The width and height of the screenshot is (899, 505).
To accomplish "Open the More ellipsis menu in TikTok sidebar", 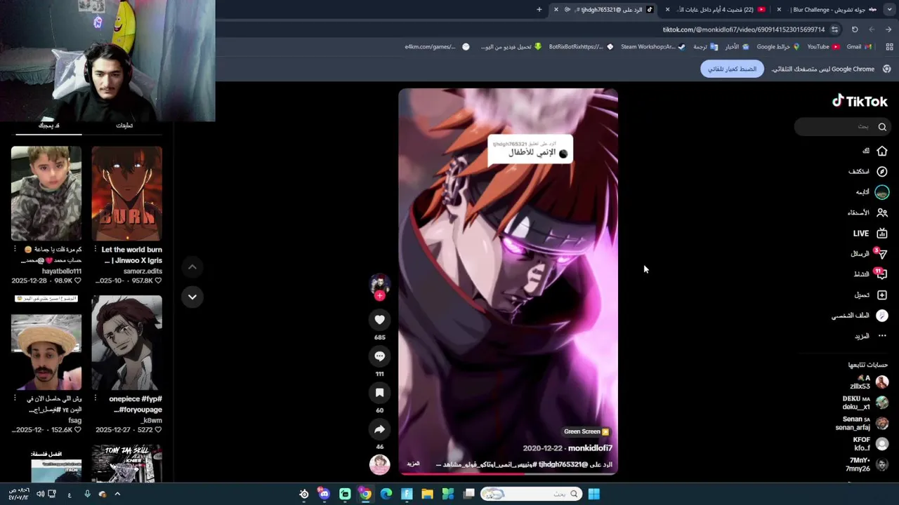I will (x=882, y=336).
